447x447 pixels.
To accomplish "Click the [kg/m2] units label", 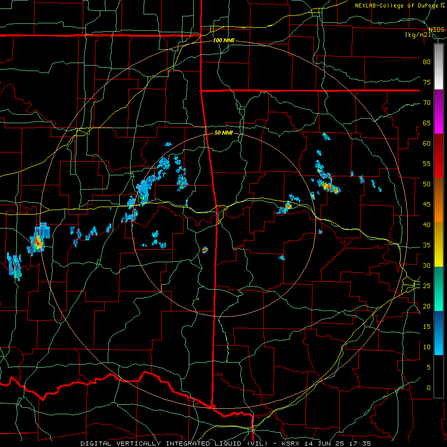I will (x=418, y=35).
